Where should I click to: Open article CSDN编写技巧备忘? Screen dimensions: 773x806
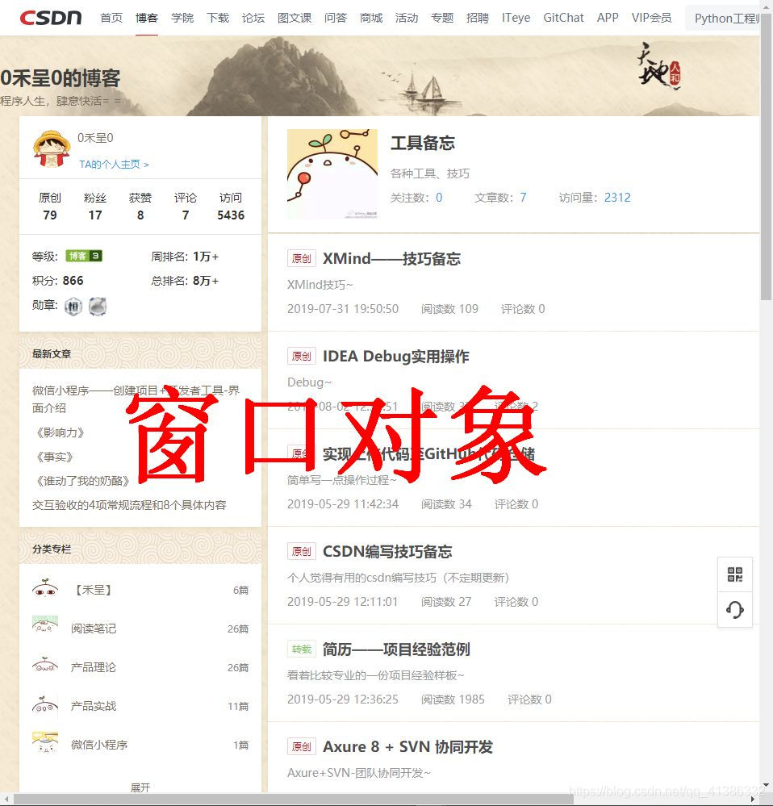387,552
